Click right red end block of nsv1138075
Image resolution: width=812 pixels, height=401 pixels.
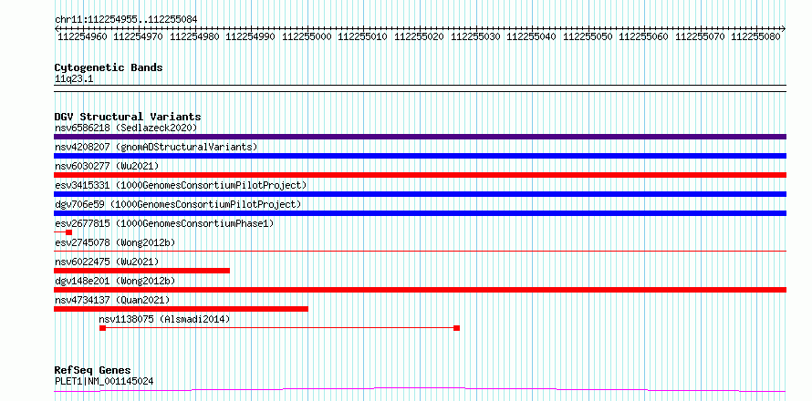(x=456, y=328)
